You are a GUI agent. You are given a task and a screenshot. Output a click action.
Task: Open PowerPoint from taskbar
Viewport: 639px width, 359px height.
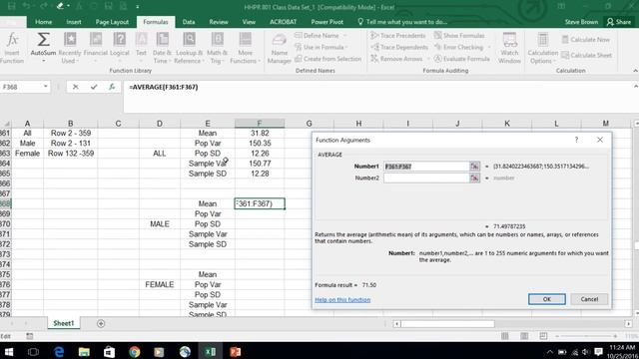click(x=236, y=352)
